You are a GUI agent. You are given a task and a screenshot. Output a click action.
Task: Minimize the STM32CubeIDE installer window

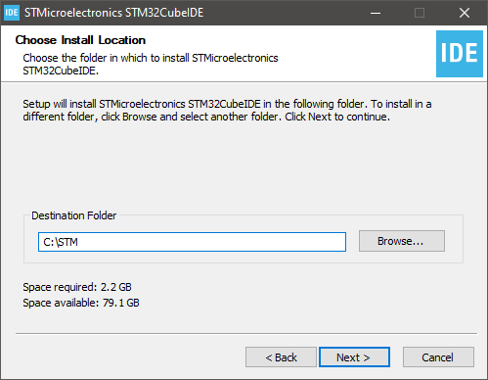point(376,13)
